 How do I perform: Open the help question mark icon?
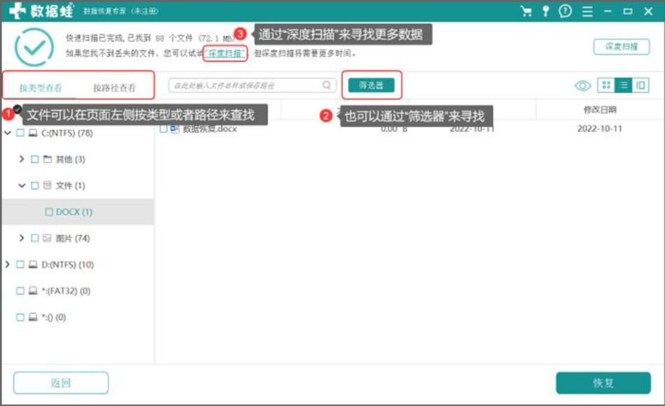point(565,11)
